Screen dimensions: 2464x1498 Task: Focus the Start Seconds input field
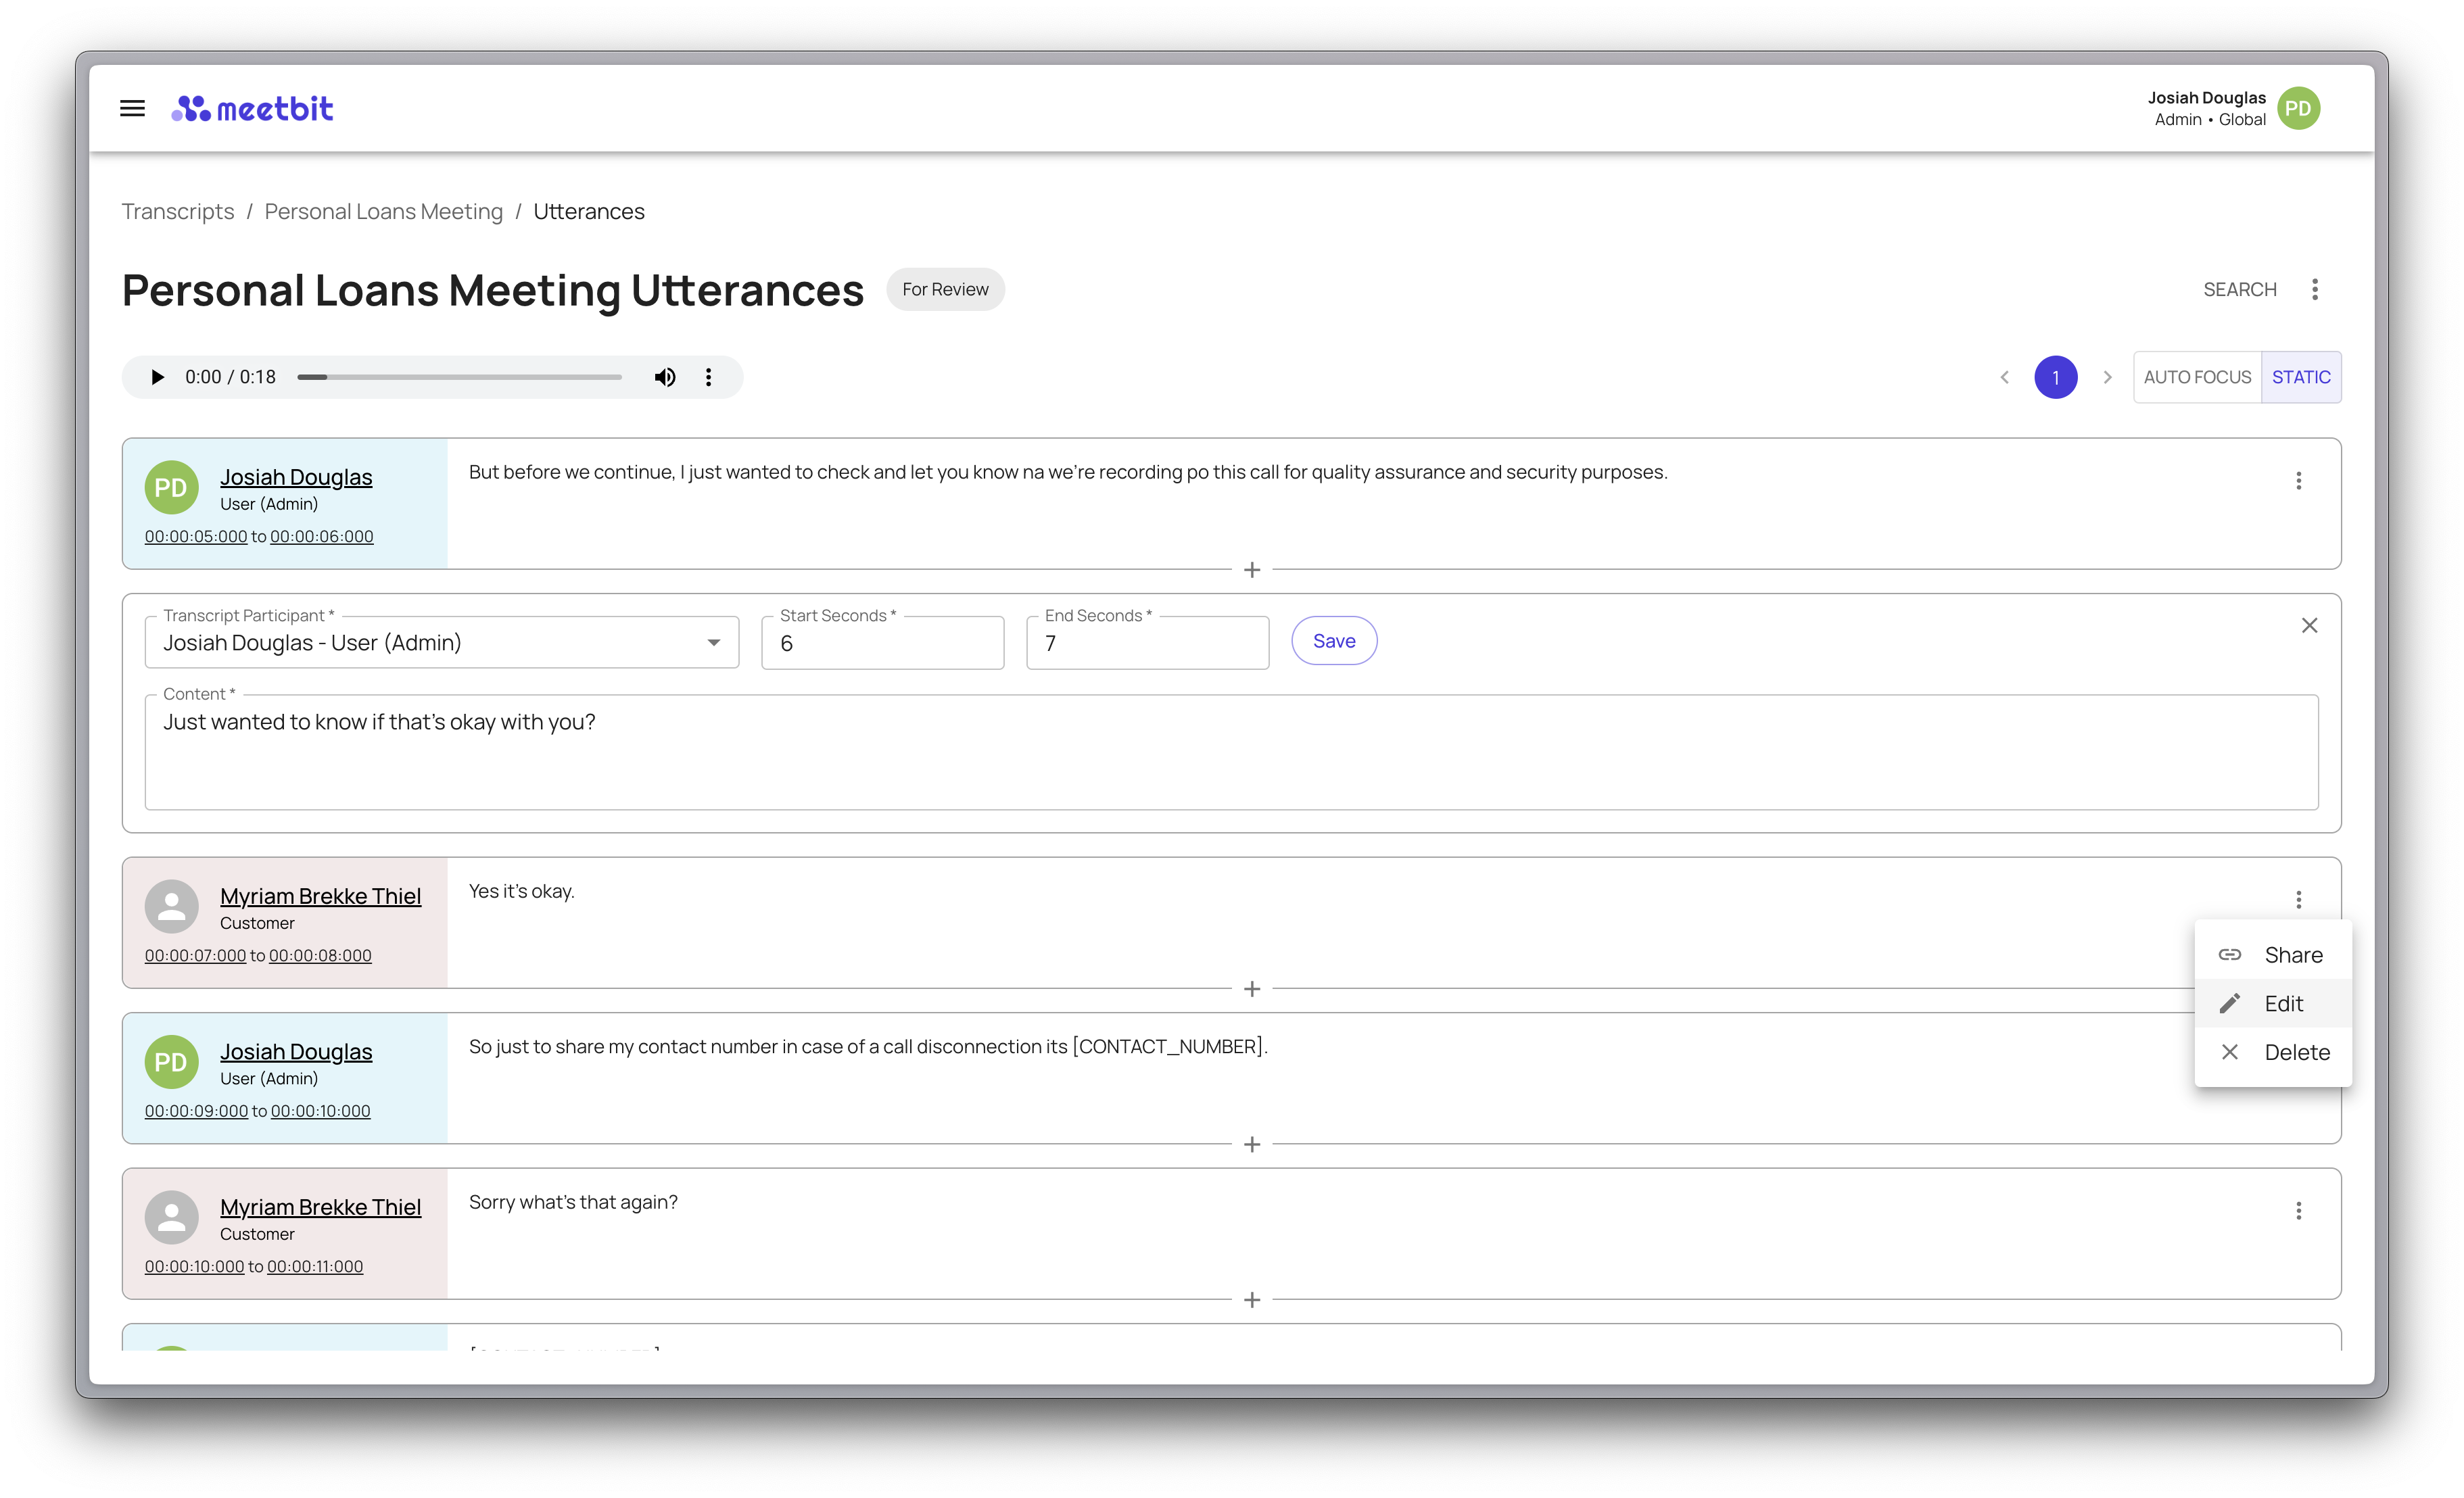(x=882, y=644)
